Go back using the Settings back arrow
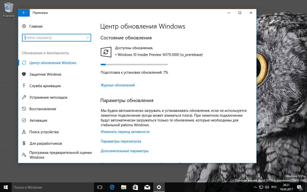Viewport: 307px width, 192px height. coord(24,13)
